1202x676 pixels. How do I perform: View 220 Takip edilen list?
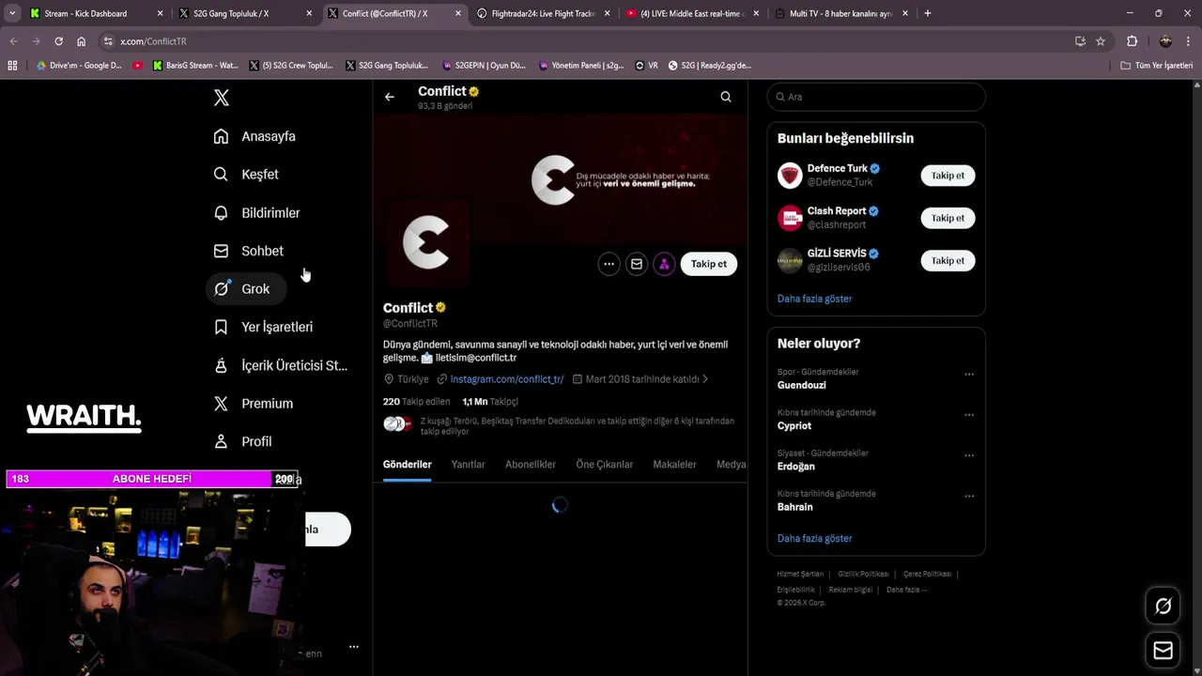pyautogui.click(x=416, y=402)
